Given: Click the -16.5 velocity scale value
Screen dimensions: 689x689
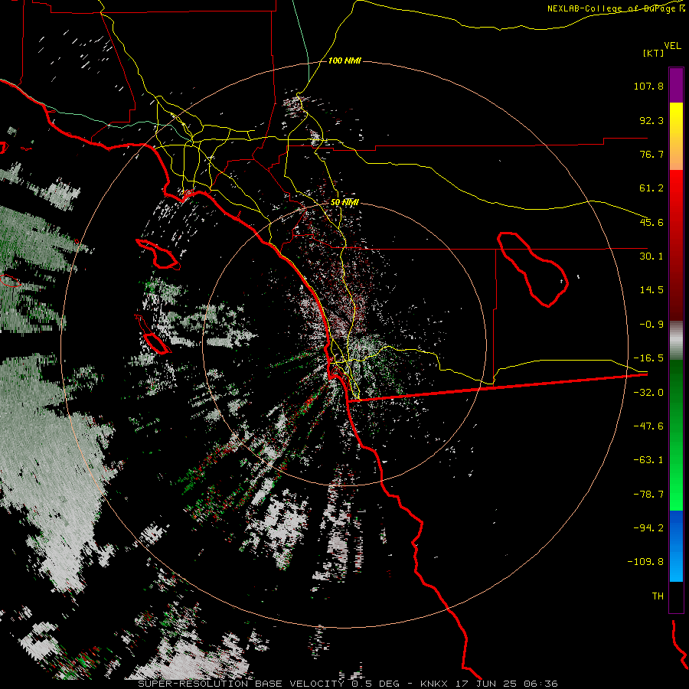Looking at the screenshot, I should [x=648, y=358].
